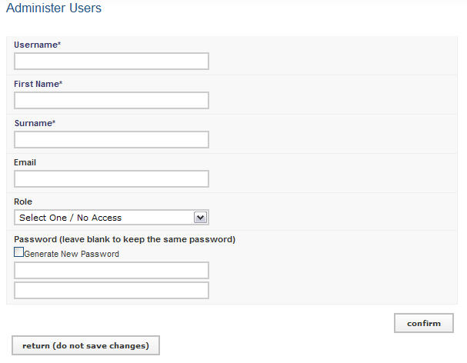The width and height of the screenshot is (467, 363).
Task: Select the Email text box
Action: [112, 179]
